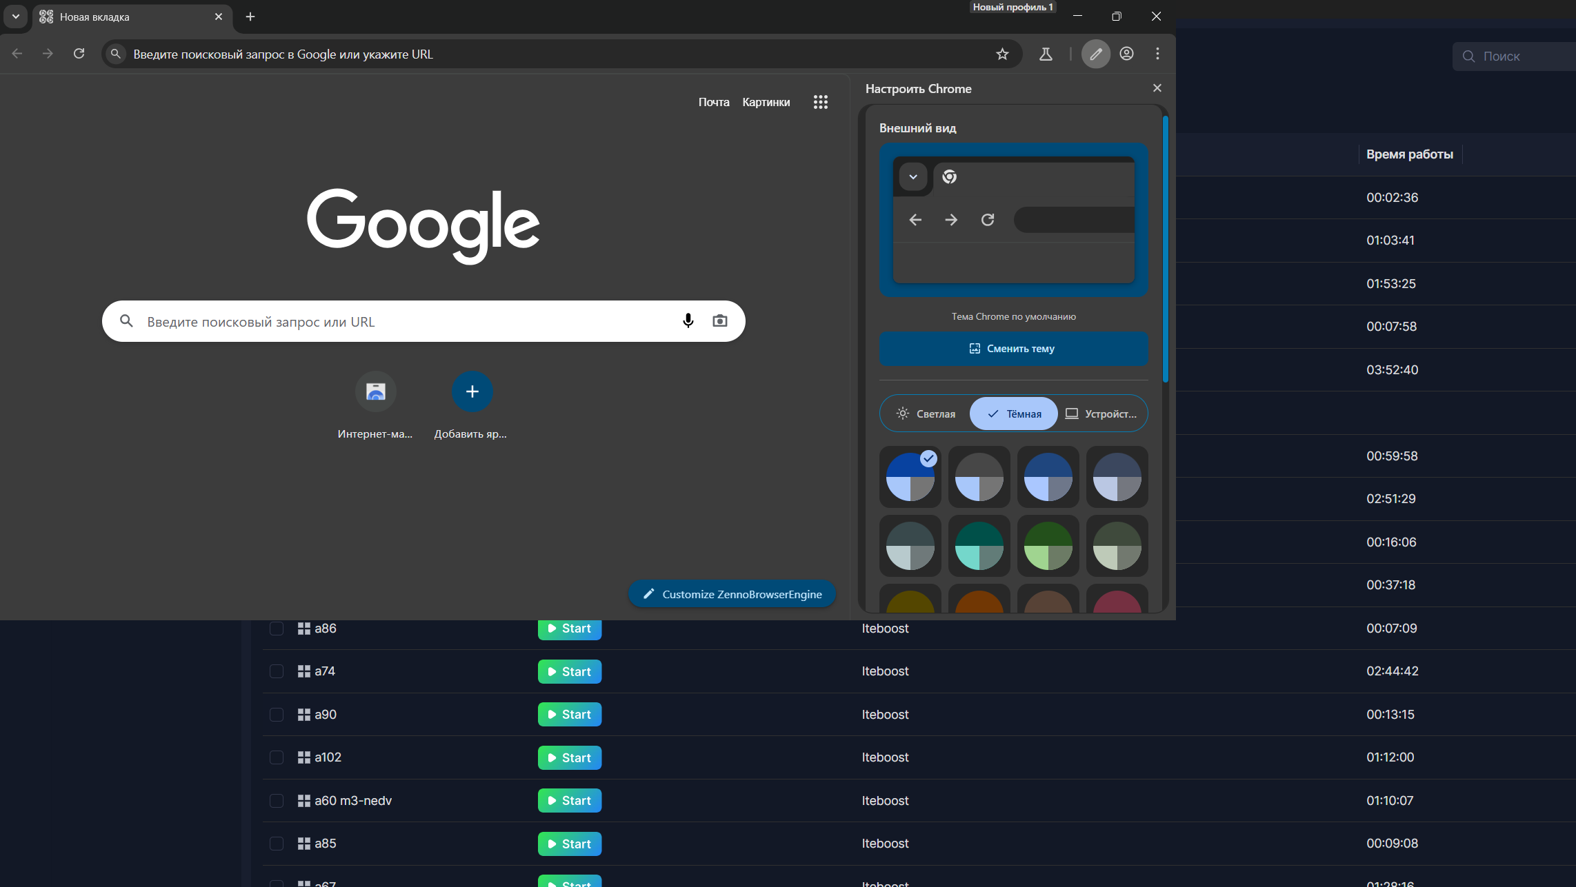
Task: Tick the checkbox for row a102
Action: 277,757
